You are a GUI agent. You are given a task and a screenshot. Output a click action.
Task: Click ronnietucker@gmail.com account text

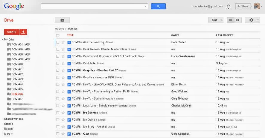coord(208,6)
